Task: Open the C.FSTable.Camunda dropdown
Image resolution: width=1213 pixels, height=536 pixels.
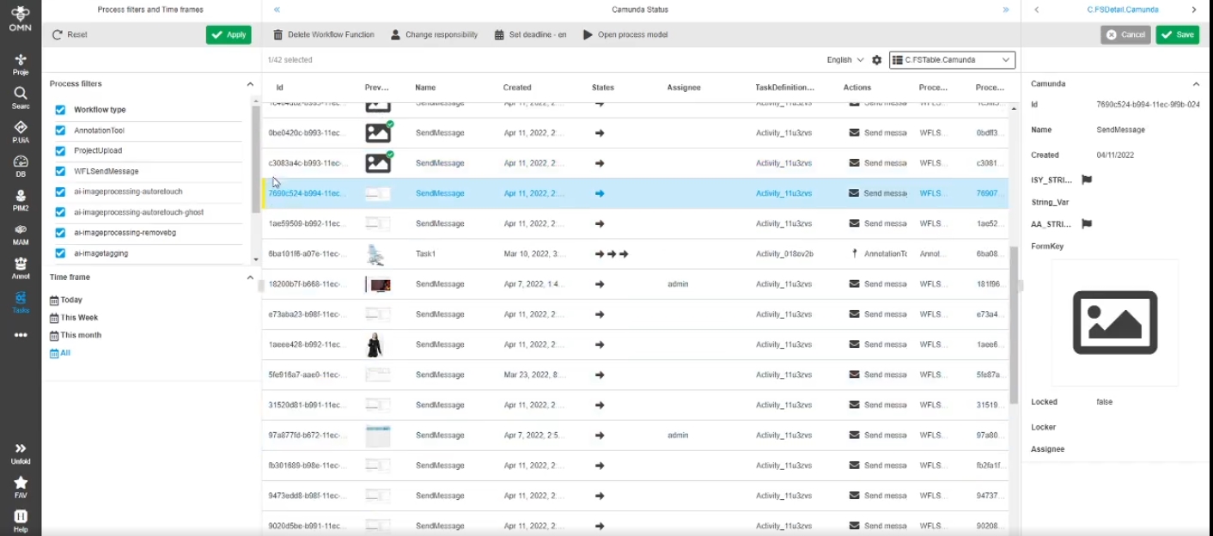Action: point(952,60)
